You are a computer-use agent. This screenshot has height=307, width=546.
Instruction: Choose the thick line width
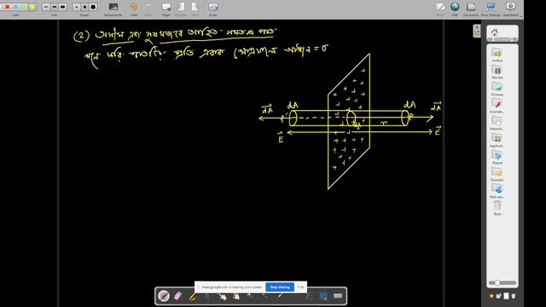(62, 7)
